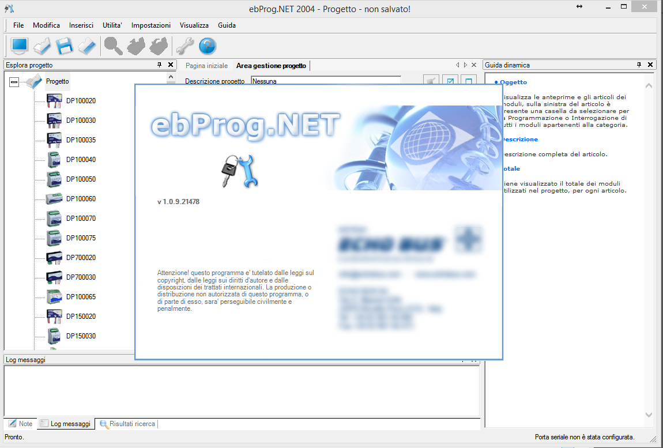
Task: Select the DP100040 module icon
Action: [x=54, y=160]
